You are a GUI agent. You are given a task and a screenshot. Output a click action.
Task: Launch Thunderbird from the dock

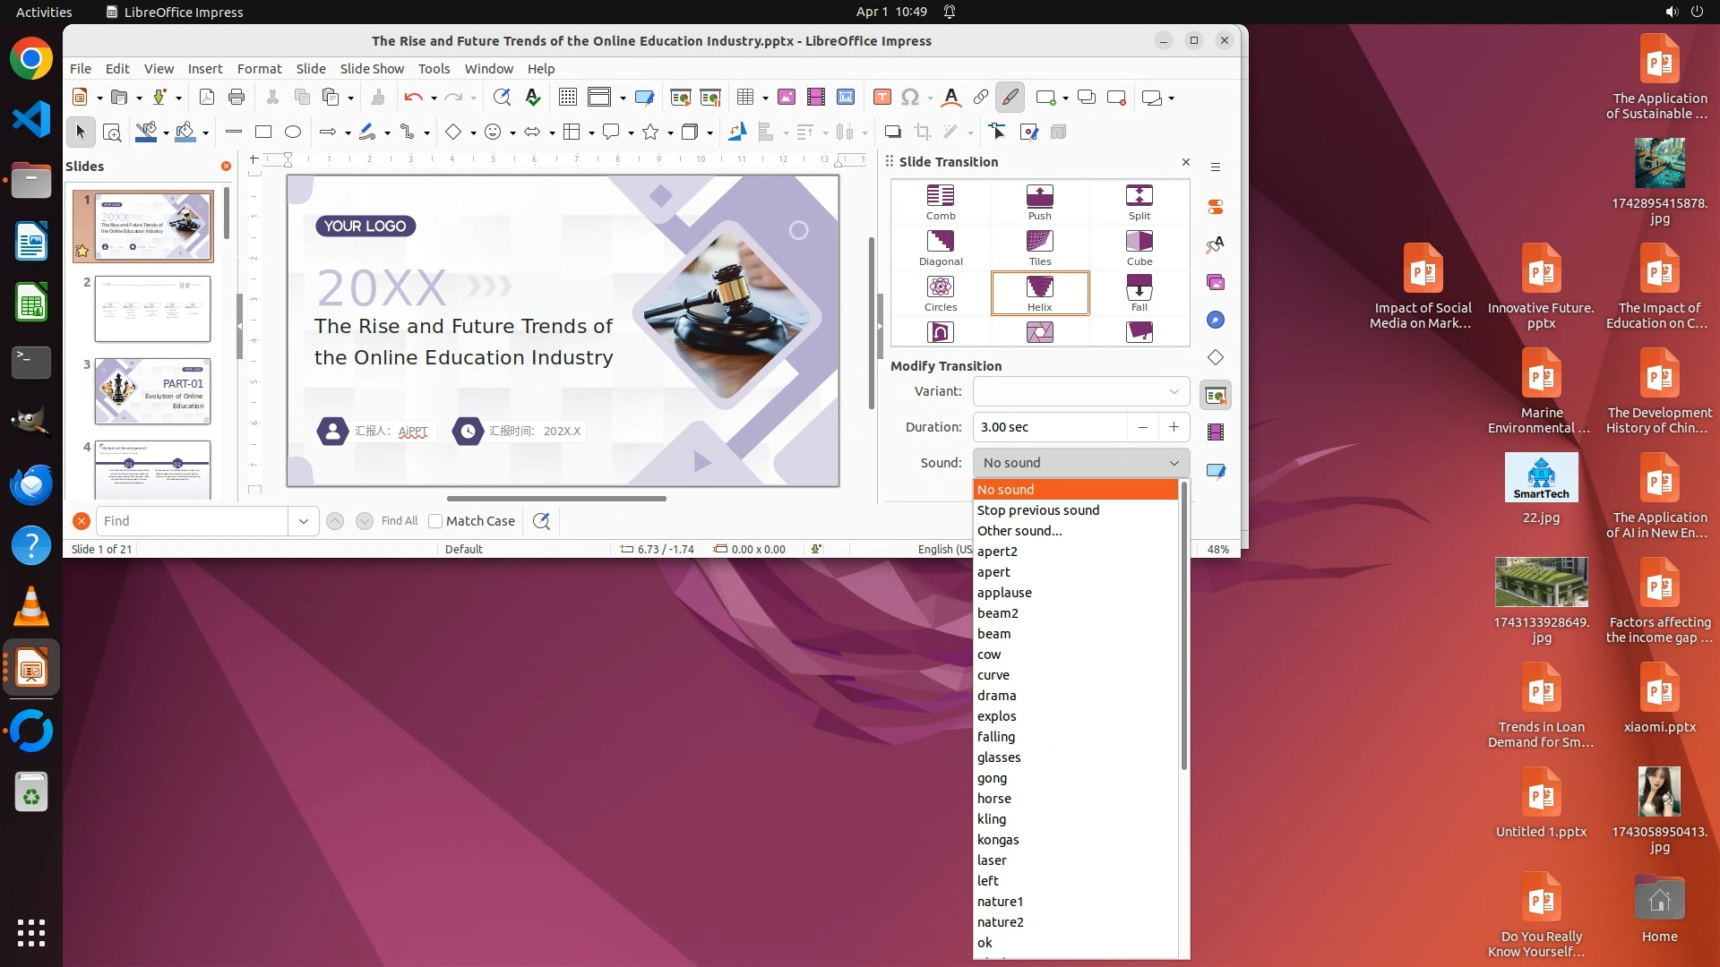pos(31,485)
